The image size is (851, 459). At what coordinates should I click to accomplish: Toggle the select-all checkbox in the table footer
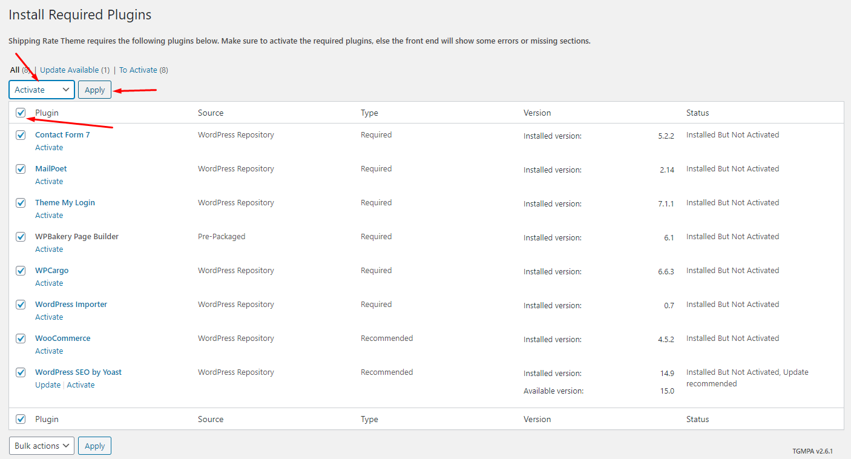(x=21, y=419)
